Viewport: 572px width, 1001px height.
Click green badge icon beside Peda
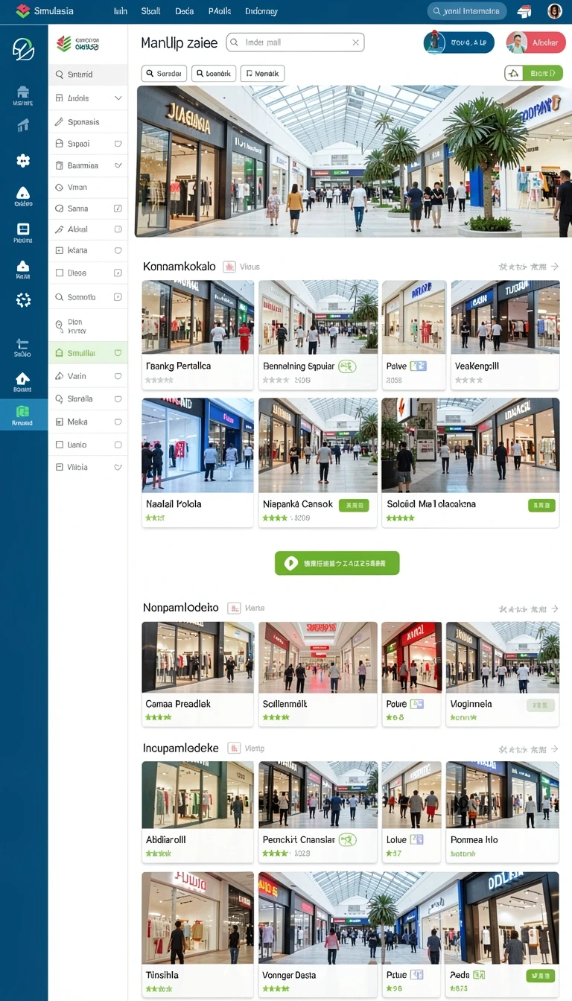[479, 975]
